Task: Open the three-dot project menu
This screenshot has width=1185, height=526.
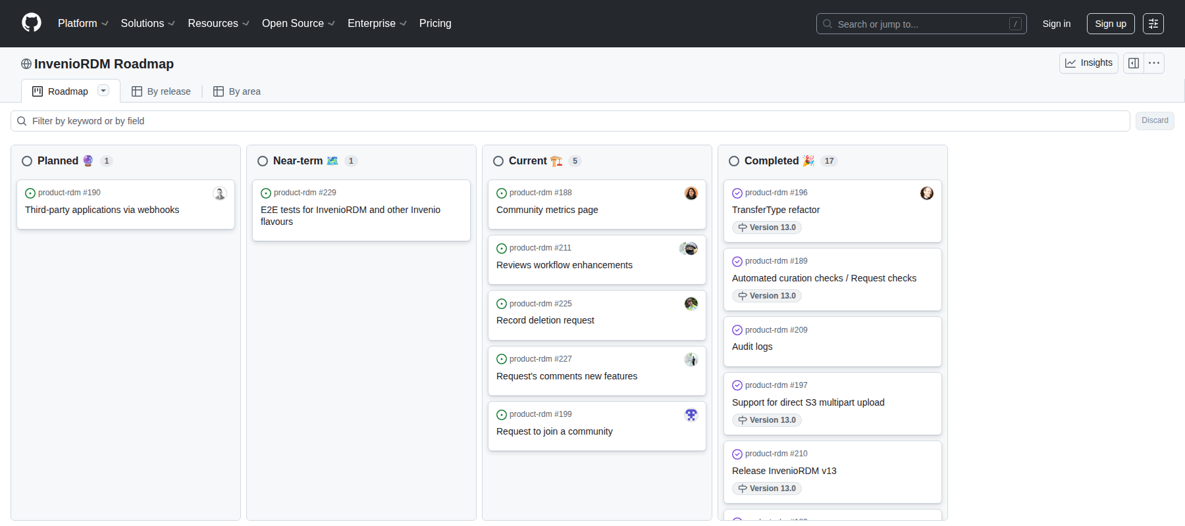Action: coord(1154,63)
